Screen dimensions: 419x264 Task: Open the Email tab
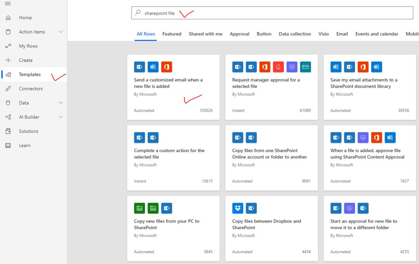(342, 34)
